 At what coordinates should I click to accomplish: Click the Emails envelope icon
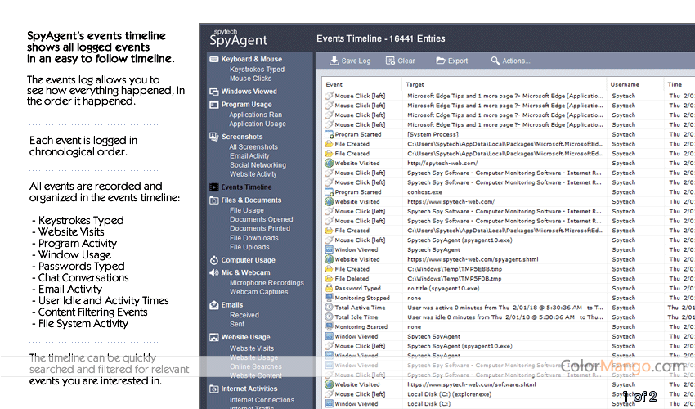click(x=213, y=305)
